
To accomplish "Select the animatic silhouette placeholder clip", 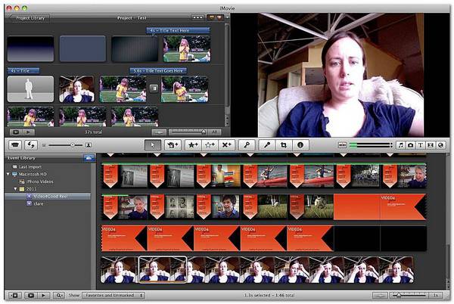I will coord(30,88).
